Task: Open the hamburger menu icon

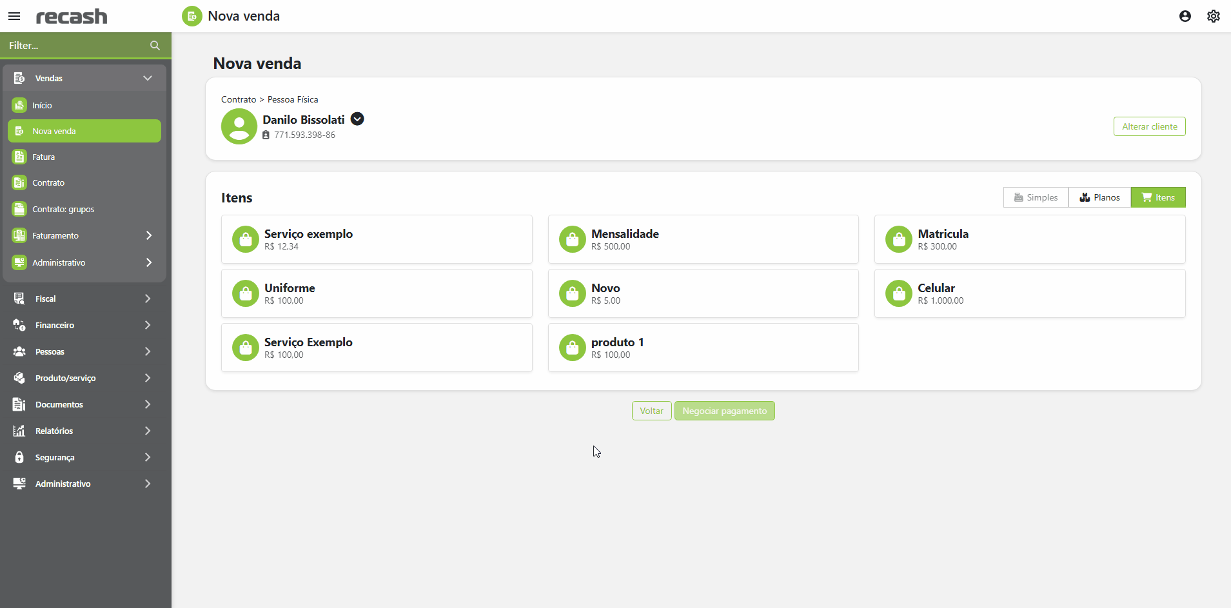Action: pyautogui.click(x=14, y=16)
